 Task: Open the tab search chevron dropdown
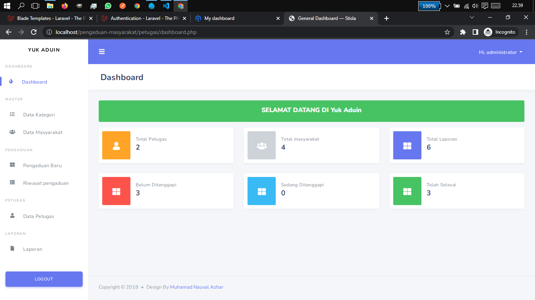tap(472, 18)
